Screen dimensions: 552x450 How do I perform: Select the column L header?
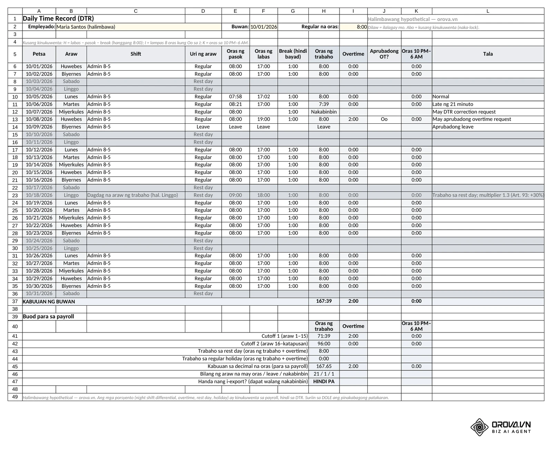[x=488, y=11]
